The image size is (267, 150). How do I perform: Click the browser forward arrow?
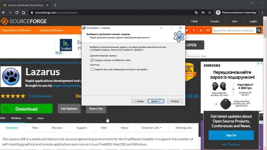point(10,12)
